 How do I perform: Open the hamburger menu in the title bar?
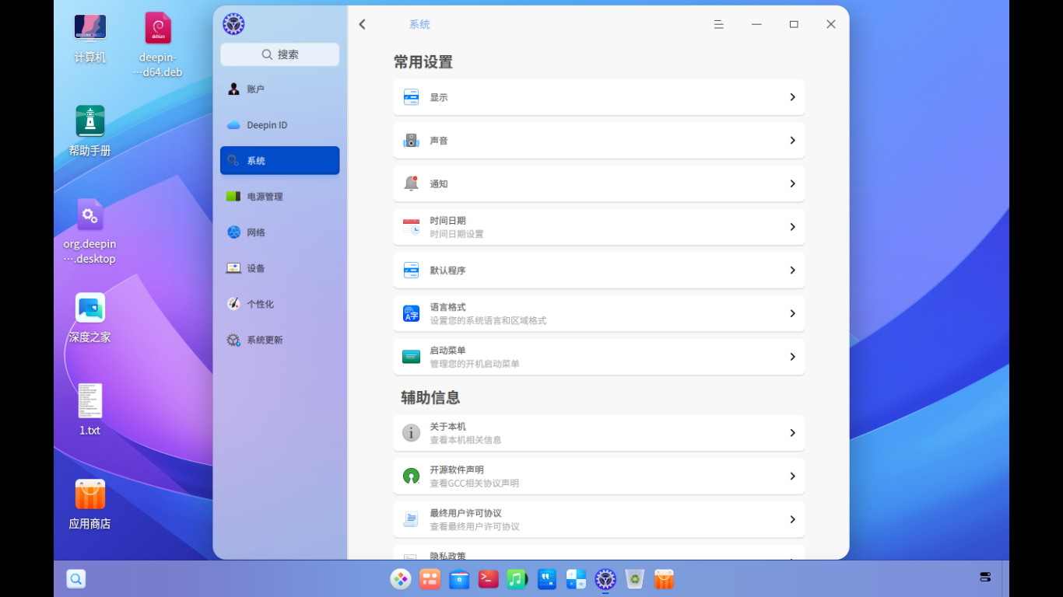[x=719, y=24]
